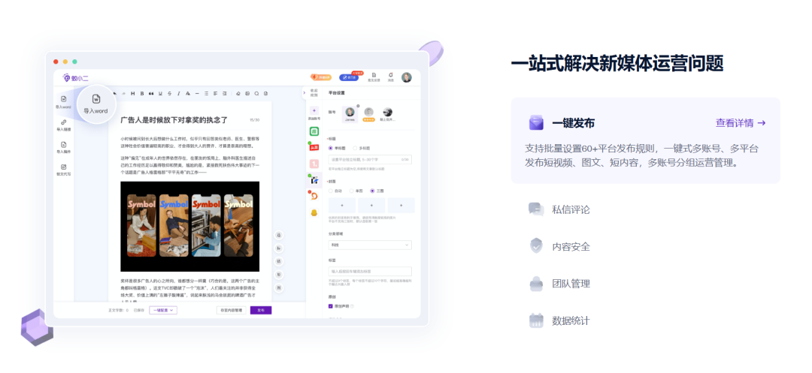The width and height of the screenshot is (812, 373).
Task: Click the 私信评论 feature icon
Action: click(536, 209)
